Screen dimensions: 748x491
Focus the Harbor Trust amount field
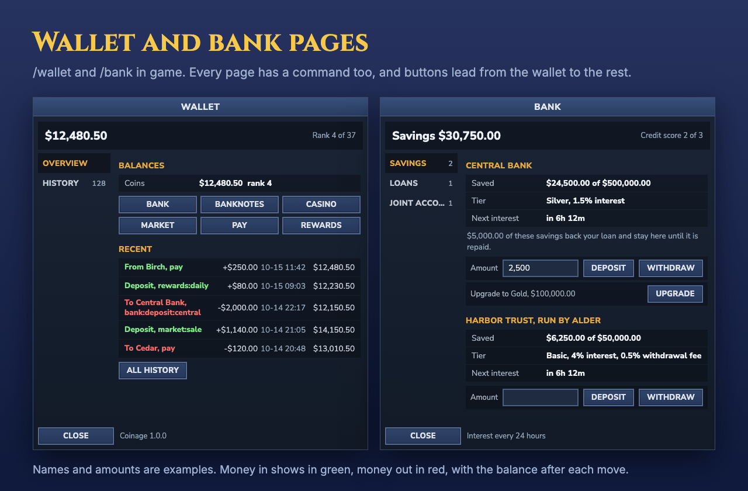[541, 397]
